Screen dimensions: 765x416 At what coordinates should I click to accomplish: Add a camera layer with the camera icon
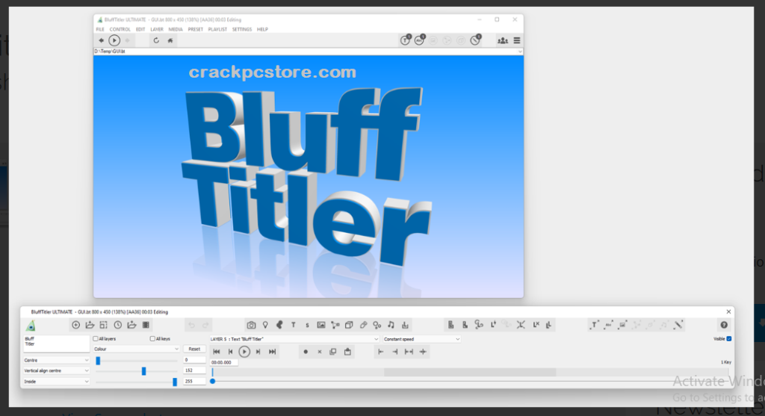(251, 325)
